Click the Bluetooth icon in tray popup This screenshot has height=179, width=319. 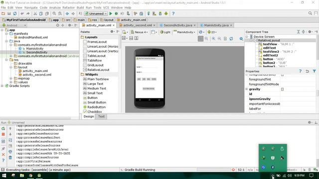pyautogui.click(x=273, y=167)
